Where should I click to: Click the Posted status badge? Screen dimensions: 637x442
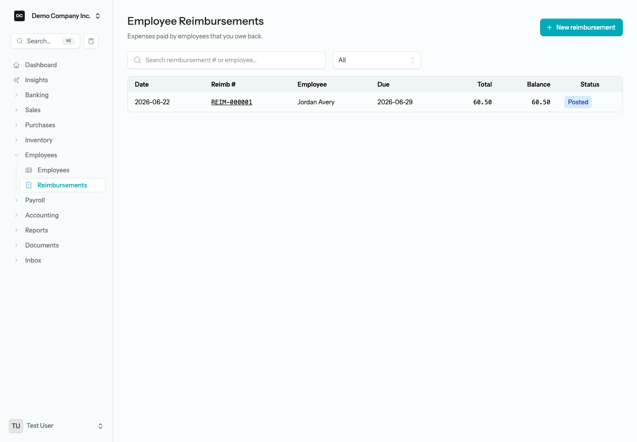click(578, 102)
